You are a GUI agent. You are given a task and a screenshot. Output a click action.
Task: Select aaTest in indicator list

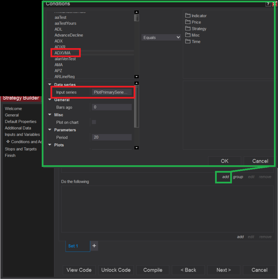click(x=60, y=17)
